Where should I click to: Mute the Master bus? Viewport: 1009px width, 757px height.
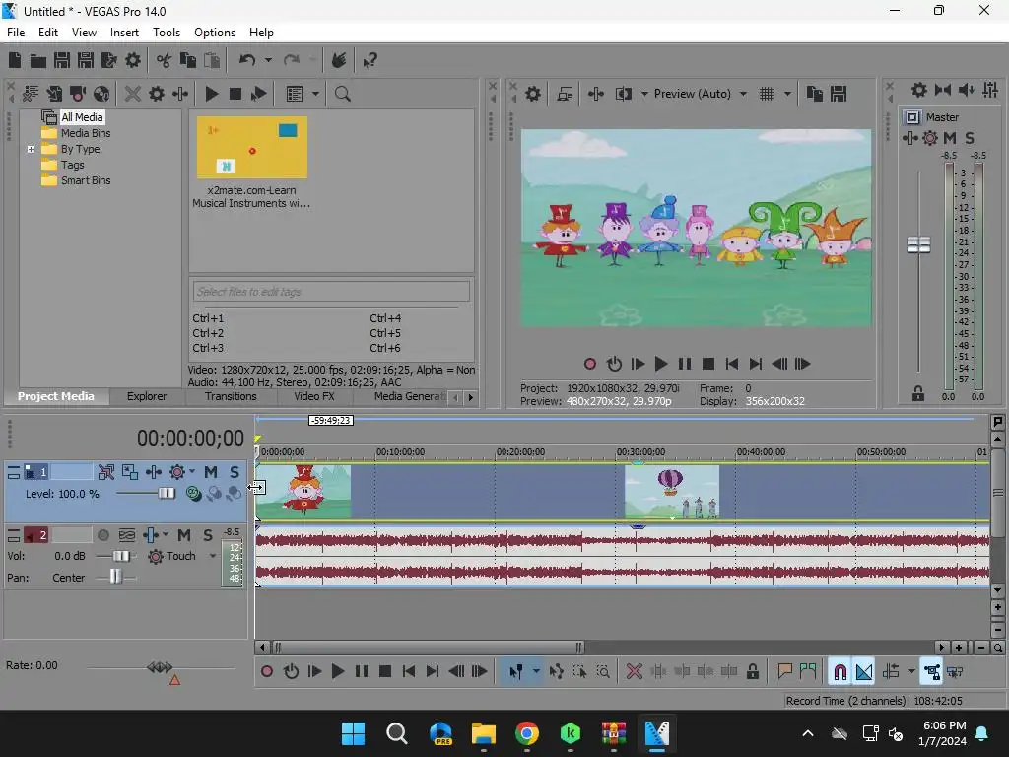(x=949, y=138)
